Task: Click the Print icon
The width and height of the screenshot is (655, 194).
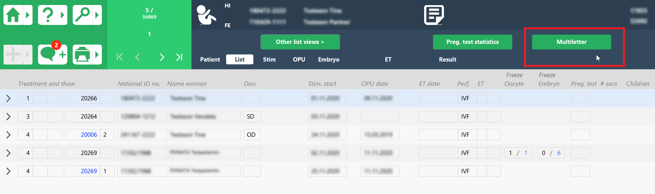Action: [x=82, y=55]
